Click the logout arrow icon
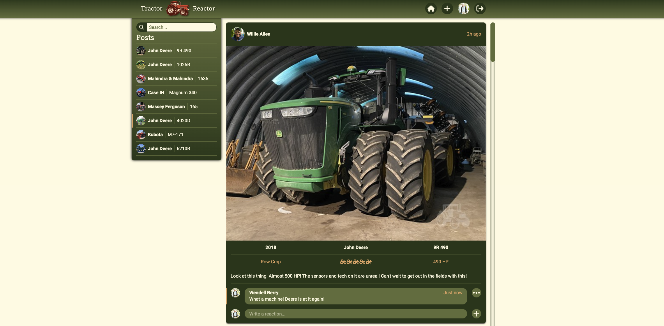The width and height of the screenshot is (664, 326). tap(480, 9)
